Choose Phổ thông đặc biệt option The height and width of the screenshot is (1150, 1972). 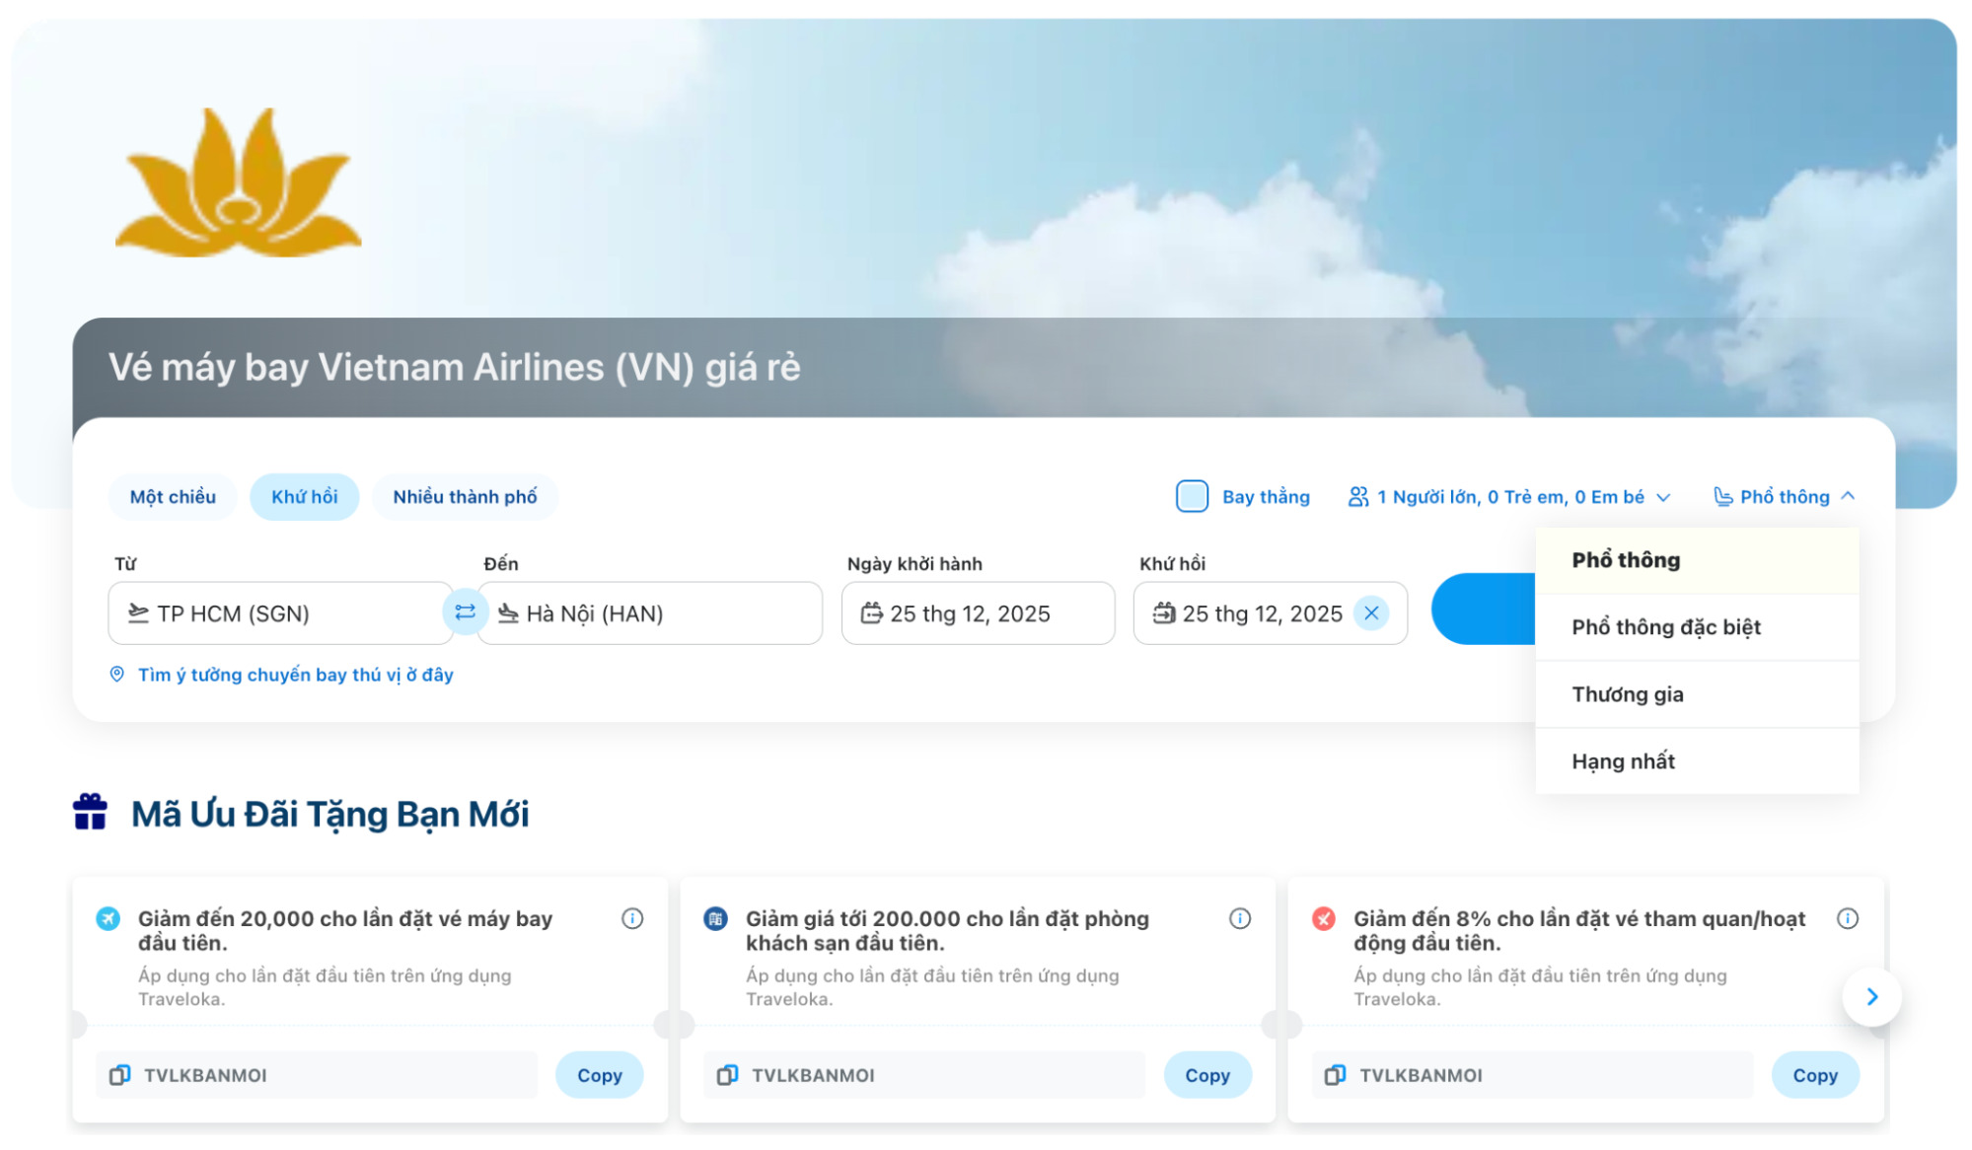[1665, 626]
